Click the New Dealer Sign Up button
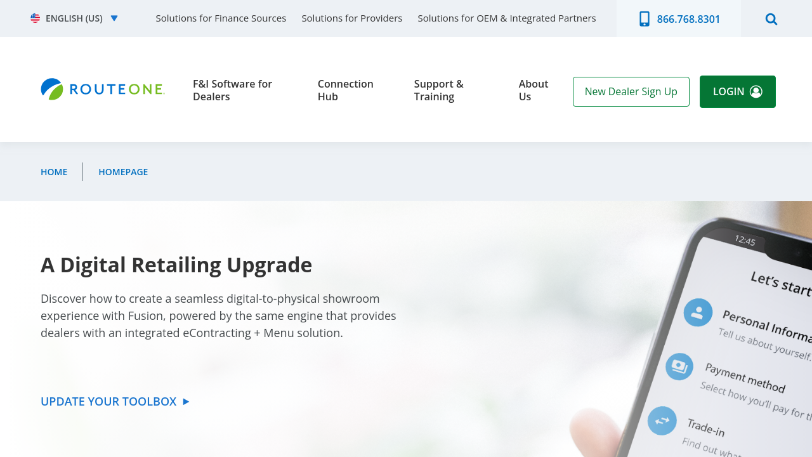 [x=631, y=91]
